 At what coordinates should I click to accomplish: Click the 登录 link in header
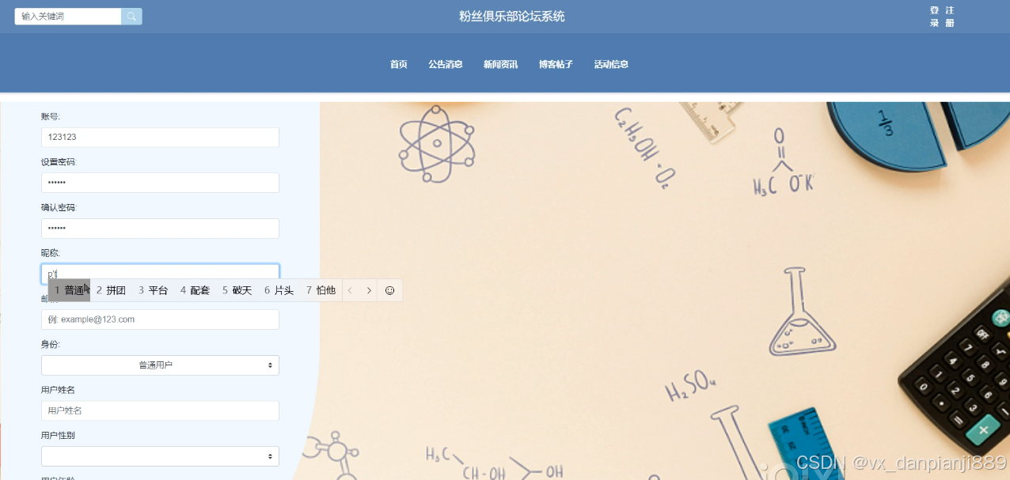tap(935, 17)
